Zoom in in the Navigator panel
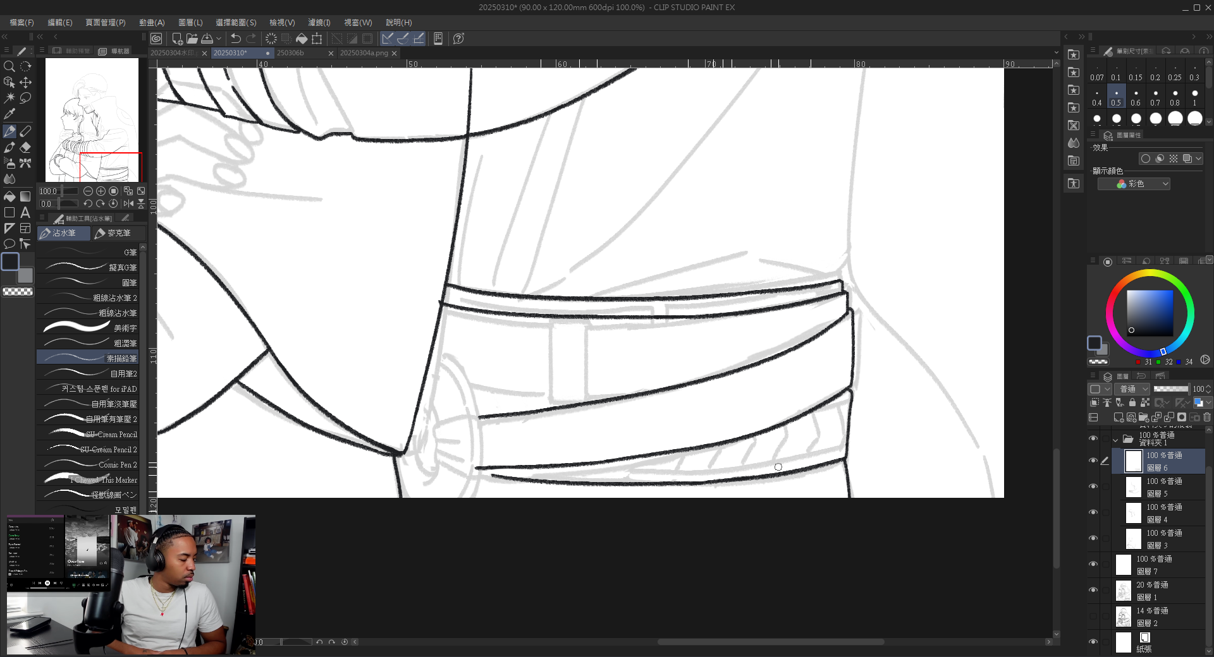This screenshot has width=1214, height=657. 101,191
